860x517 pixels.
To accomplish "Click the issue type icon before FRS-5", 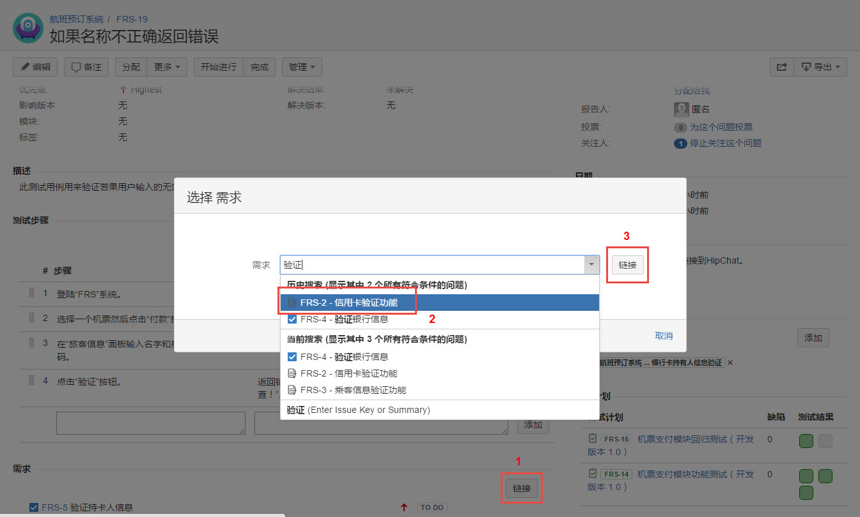I will tap(34, 508).
